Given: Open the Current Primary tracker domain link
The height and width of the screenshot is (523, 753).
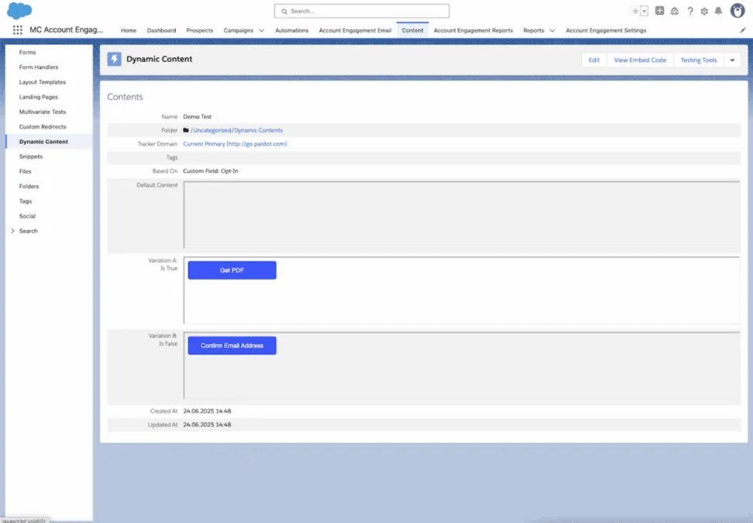Looking at the screenshot, I should click(x=235, y=143).
